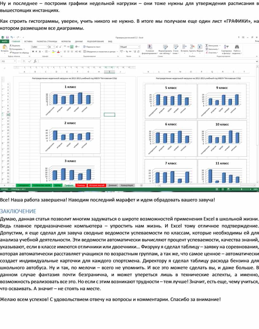Click the Автосумма sigma icon
The height and width of the screenshot is (329, 259).
click(x=207, y=46)
